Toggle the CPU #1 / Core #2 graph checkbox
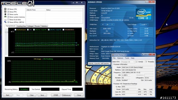Screen dimensions: 178x100 [x=49, y=30]
